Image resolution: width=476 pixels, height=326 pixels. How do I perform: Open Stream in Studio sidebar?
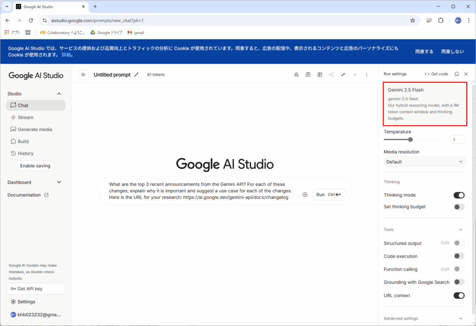pyautogui.click(x=36, y=117)
